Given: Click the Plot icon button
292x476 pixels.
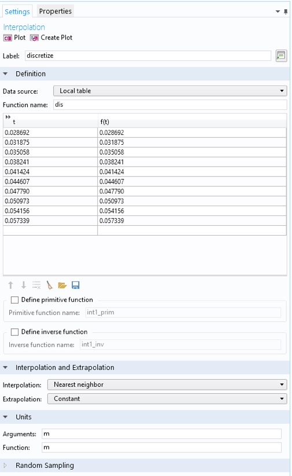Looking at the screenshot, I should click(x=8, y=38).
